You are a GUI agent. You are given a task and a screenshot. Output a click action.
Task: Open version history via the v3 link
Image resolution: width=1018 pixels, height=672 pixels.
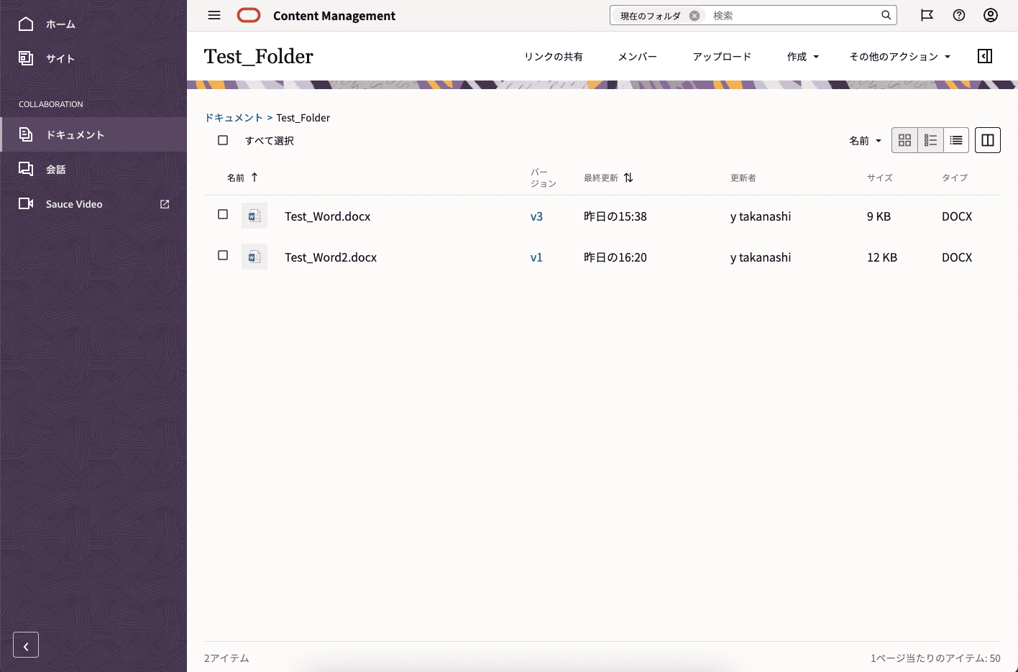pyautogui.click(x=537, y=216)
